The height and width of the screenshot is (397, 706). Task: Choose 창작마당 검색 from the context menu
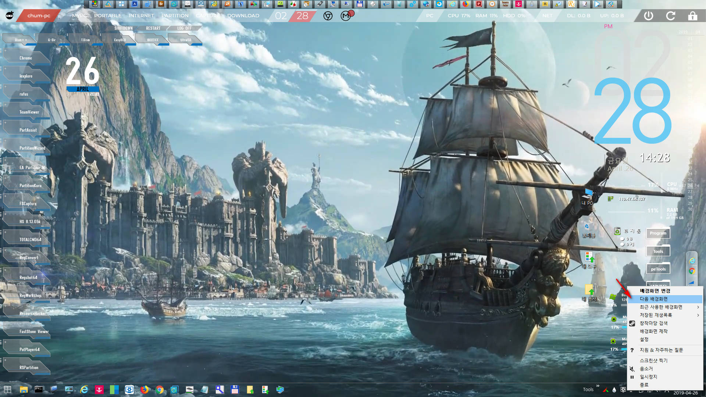pyautogui.click(x=665, y=323)
